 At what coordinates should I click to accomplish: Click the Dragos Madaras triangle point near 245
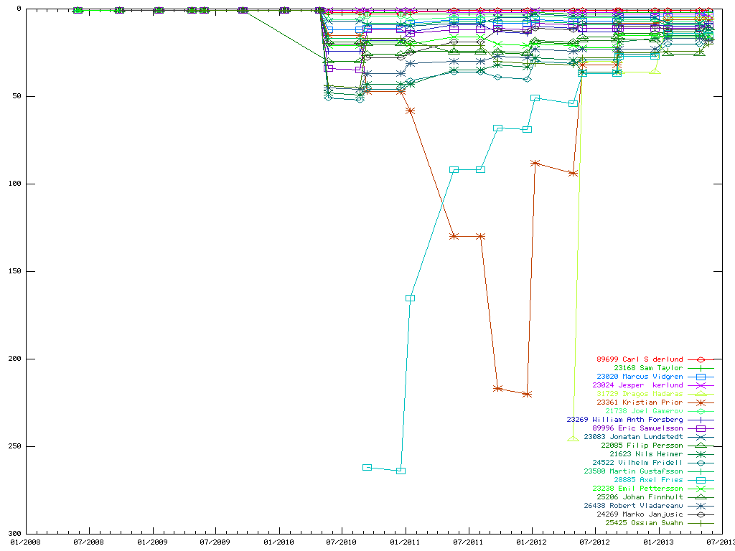(x=572, y=438)
